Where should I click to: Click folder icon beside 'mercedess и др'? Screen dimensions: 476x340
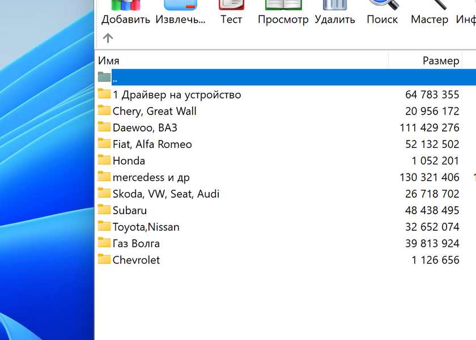click(104, 176)
